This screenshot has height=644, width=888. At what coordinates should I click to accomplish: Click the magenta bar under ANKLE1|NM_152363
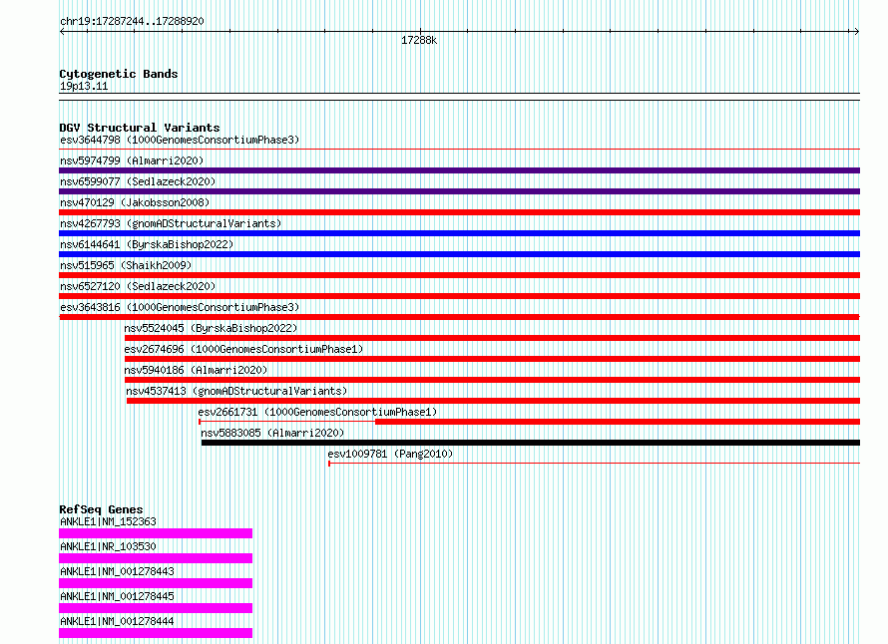tap(156, 533)
